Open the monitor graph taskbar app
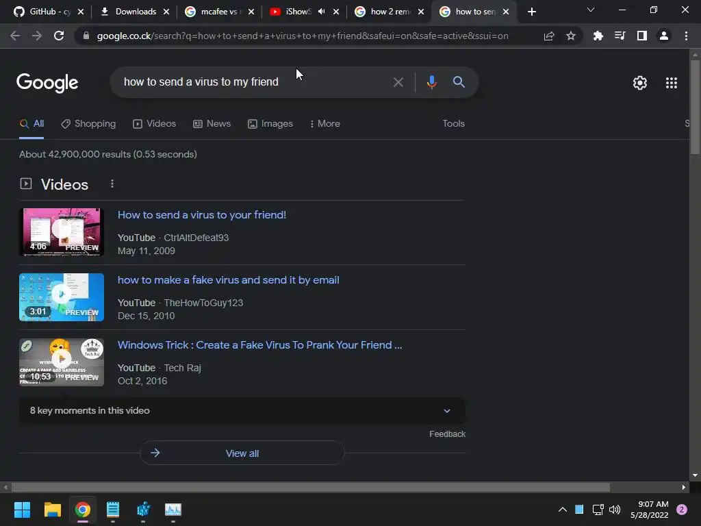701x526 pixels. (173, 510)
